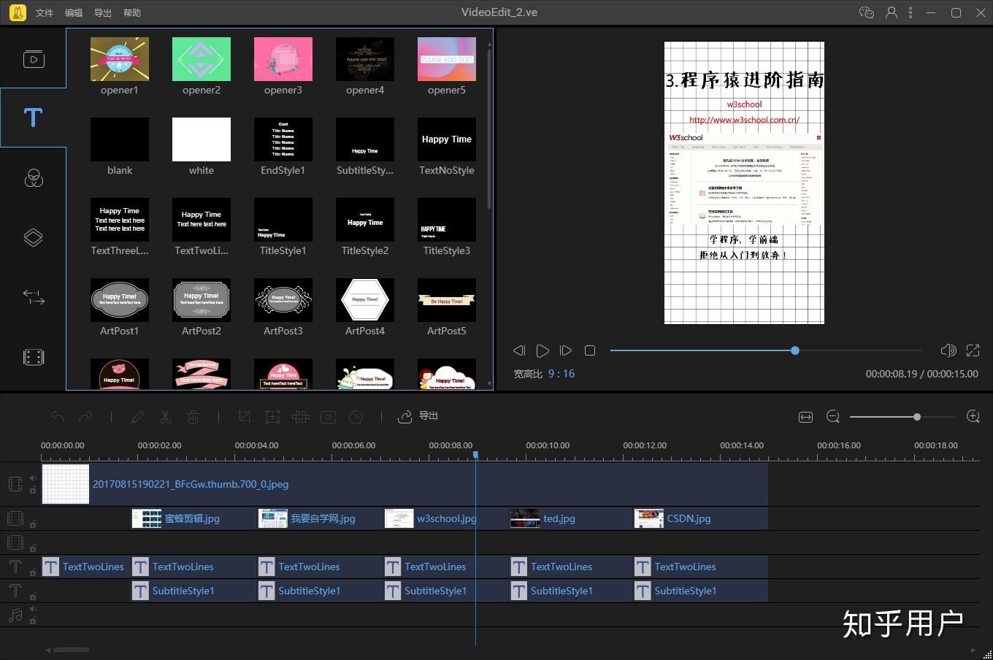The image size is (993, 660).
Task: Open the transitions sidebar tab
Action: tap(34, 297)
